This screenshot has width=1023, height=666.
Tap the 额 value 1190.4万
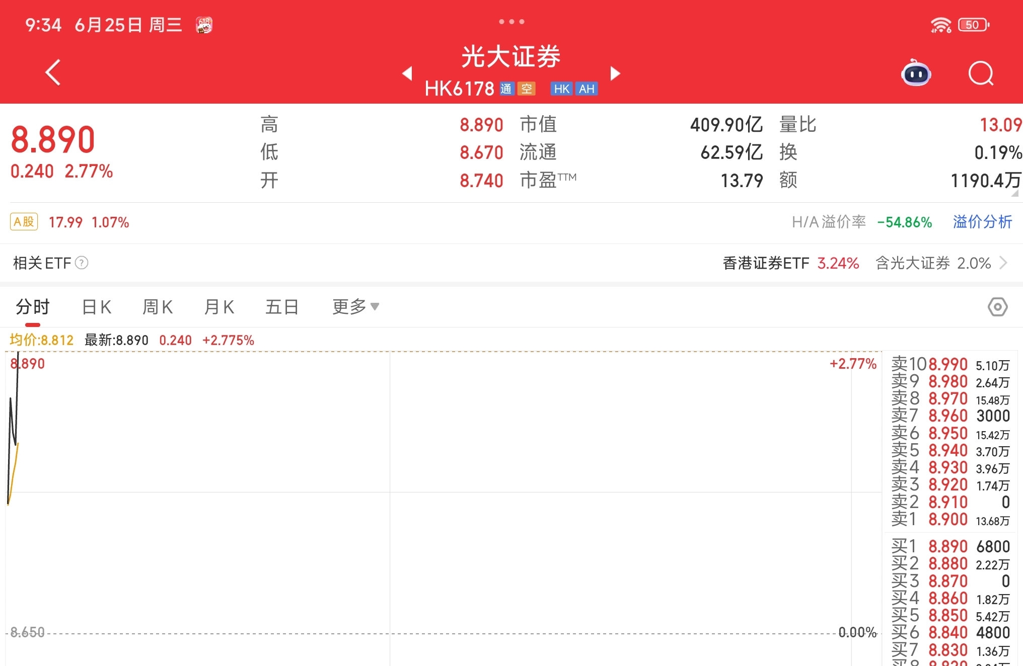click(x=986, y=181)
